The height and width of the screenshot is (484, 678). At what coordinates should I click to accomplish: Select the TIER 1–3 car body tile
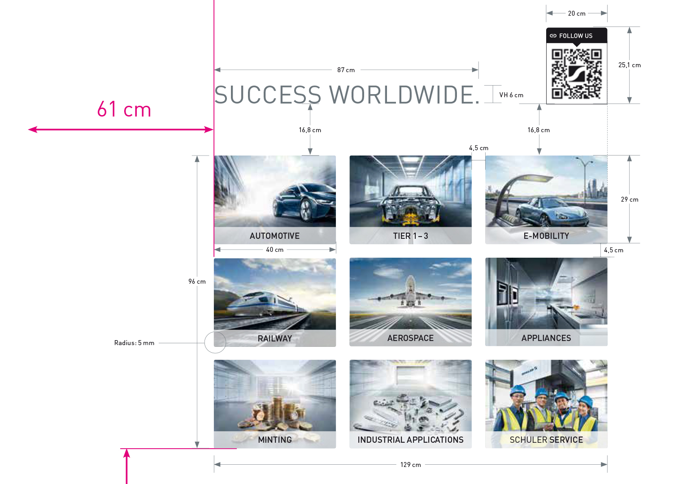[410, 199]
